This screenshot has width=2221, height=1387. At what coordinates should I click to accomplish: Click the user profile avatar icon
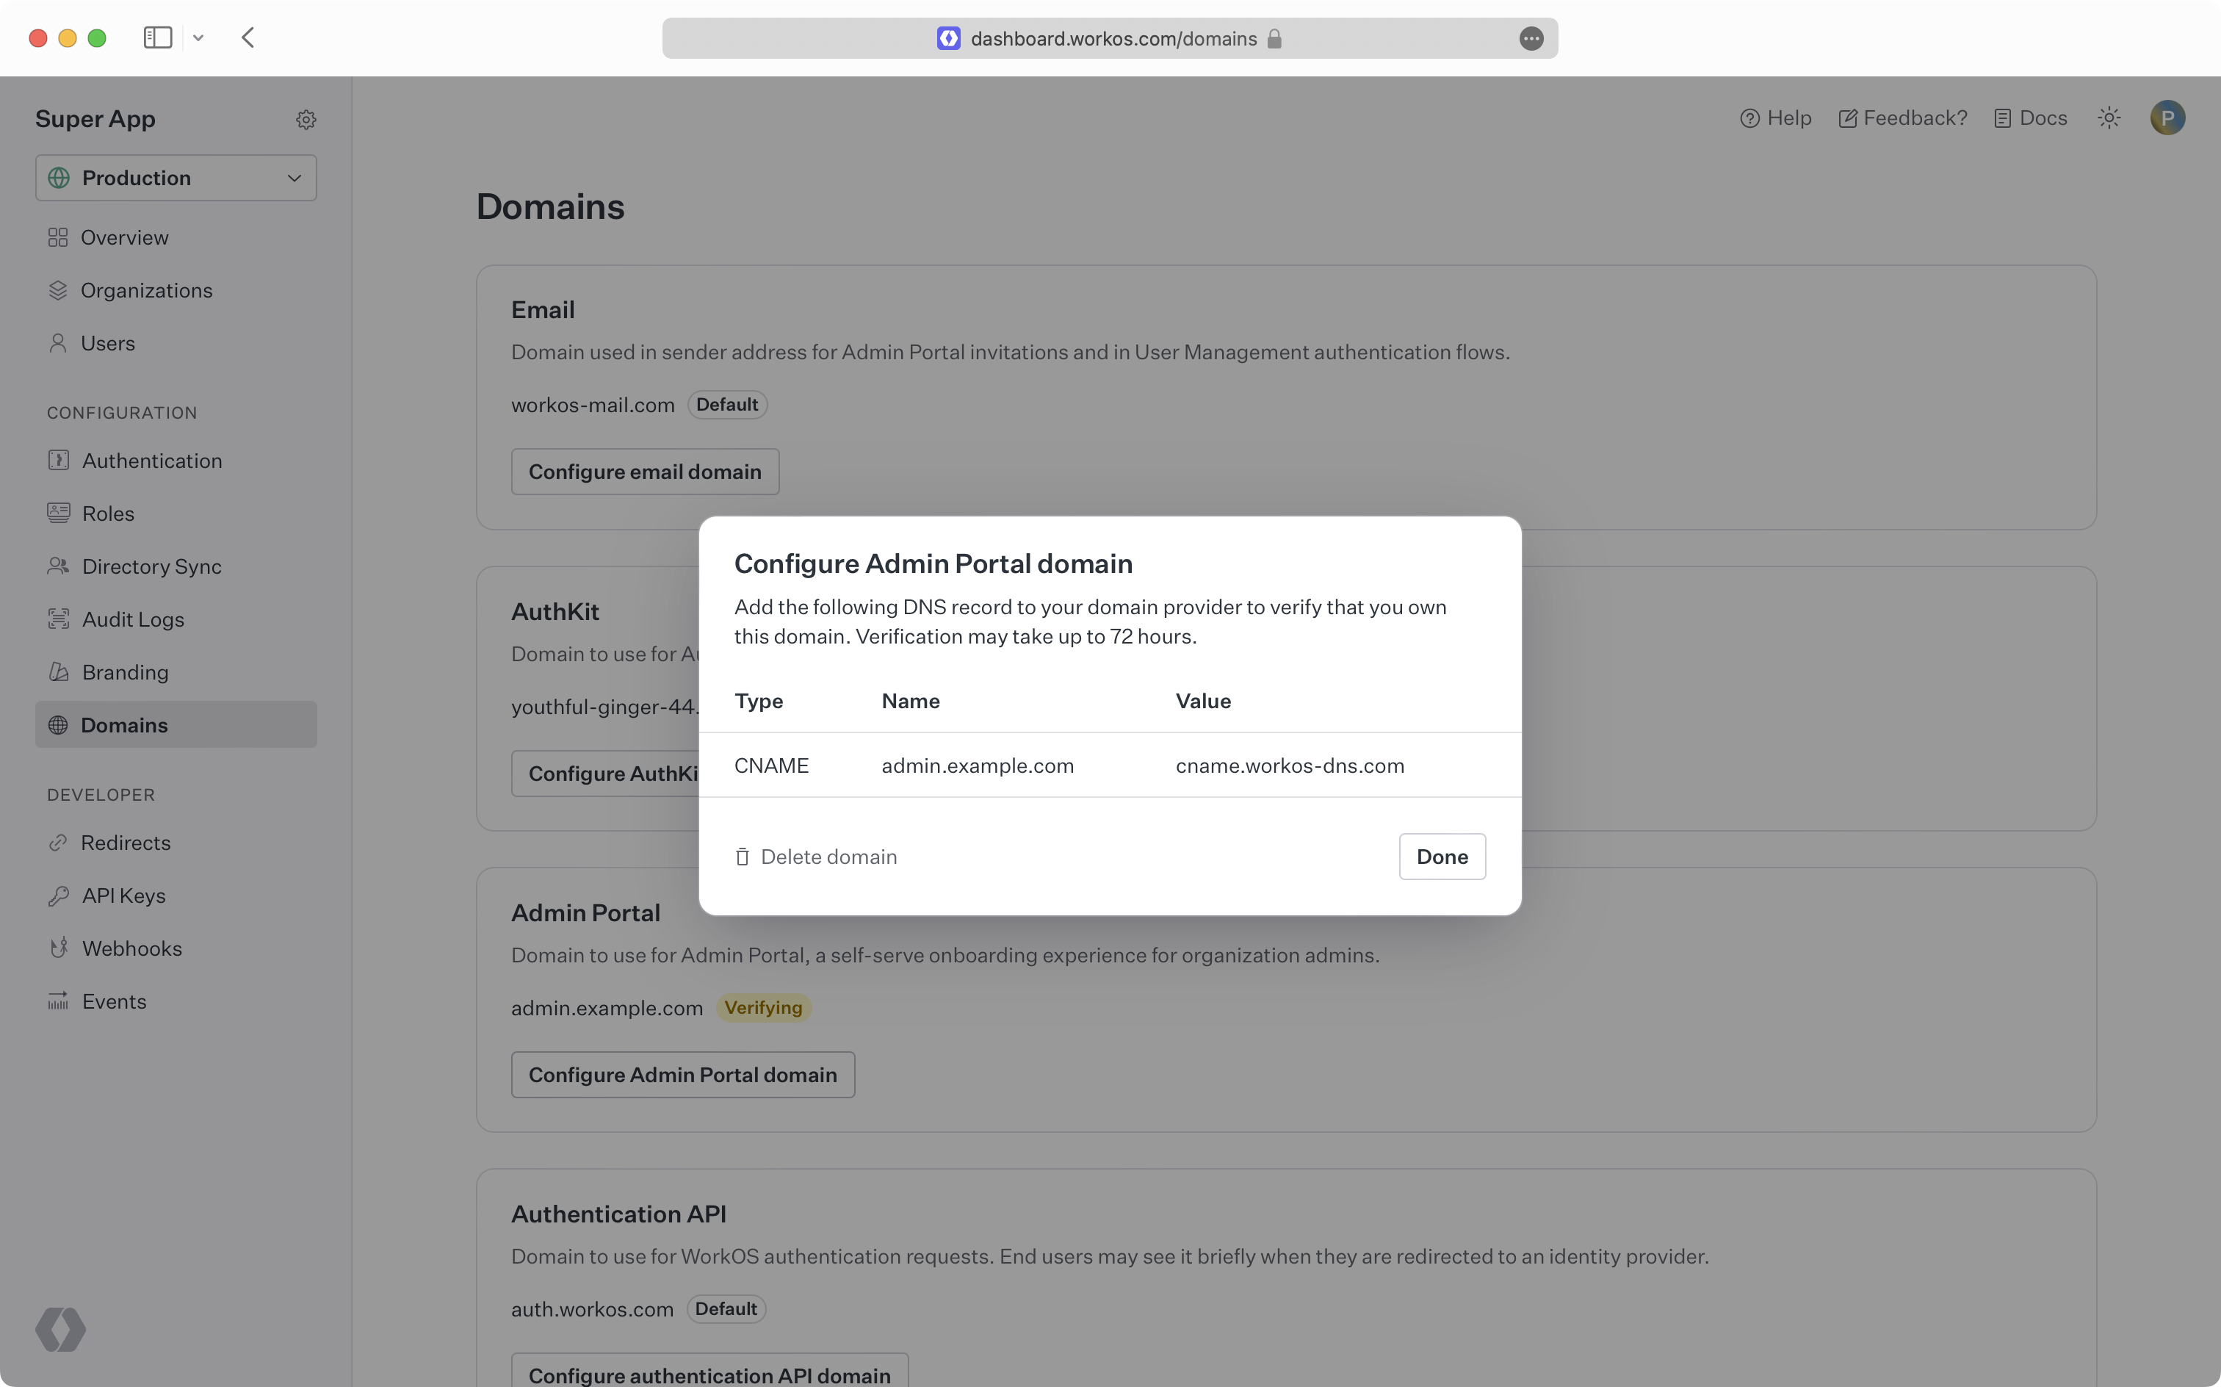click(x=2167, y=117)
